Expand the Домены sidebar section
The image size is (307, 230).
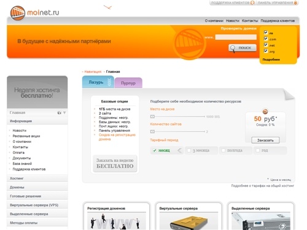point(37,187)
